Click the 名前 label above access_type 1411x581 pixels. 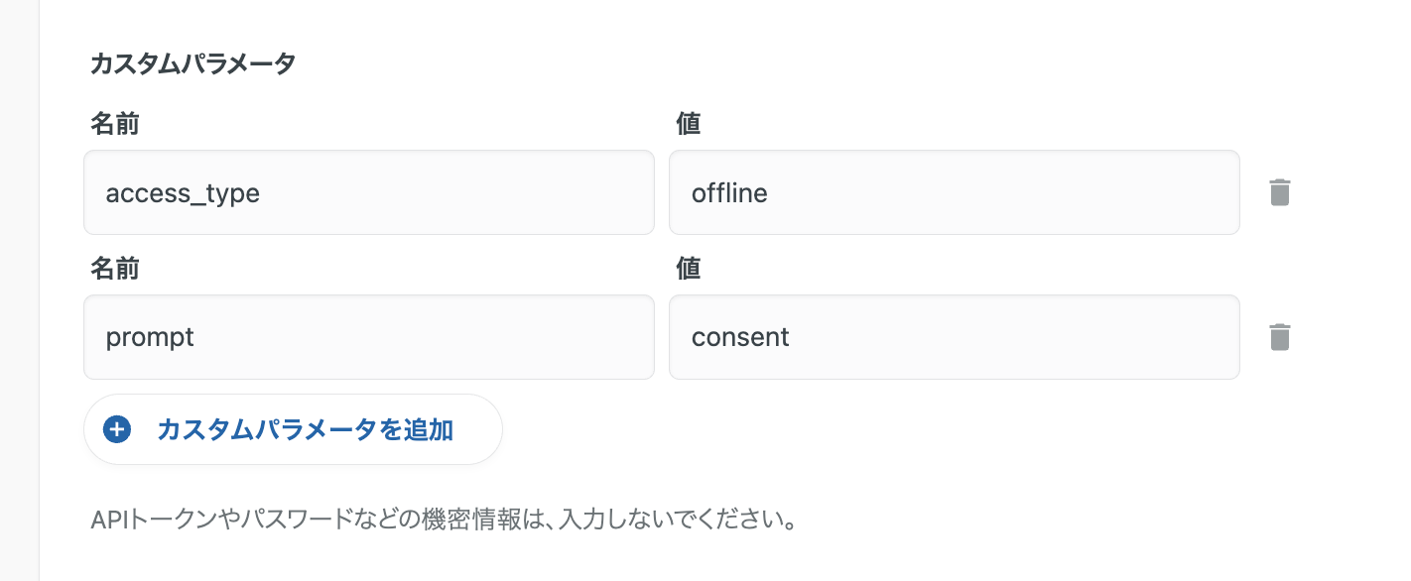[x=115, y=124]
